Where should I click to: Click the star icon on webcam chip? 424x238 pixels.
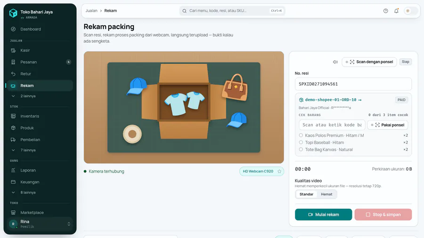click(x=279, y=171)
